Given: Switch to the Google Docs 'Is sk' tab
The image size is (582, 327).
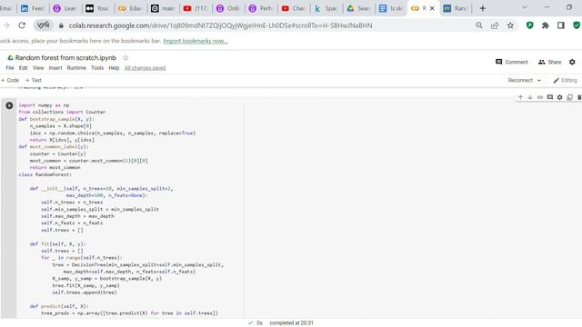Looking at the screenshot, I should point(391,8).
